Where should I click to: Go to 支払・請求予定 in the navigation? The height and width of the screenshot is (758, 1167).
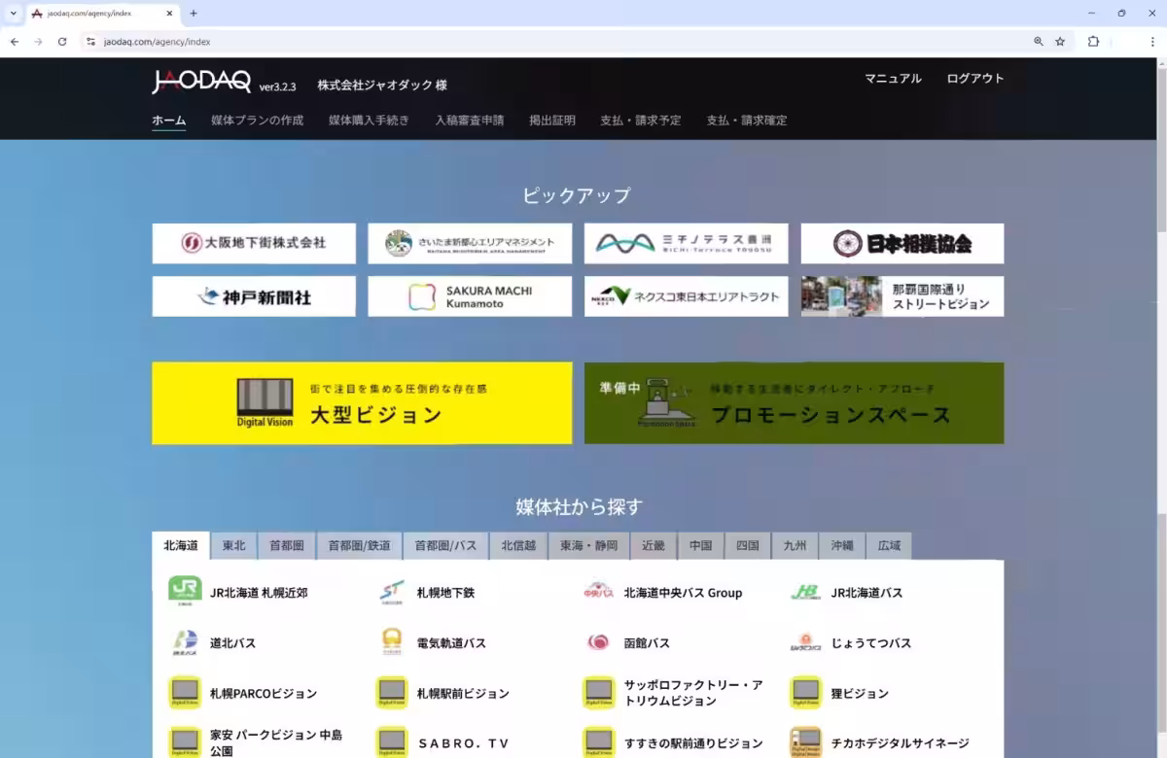pos(640,120)
